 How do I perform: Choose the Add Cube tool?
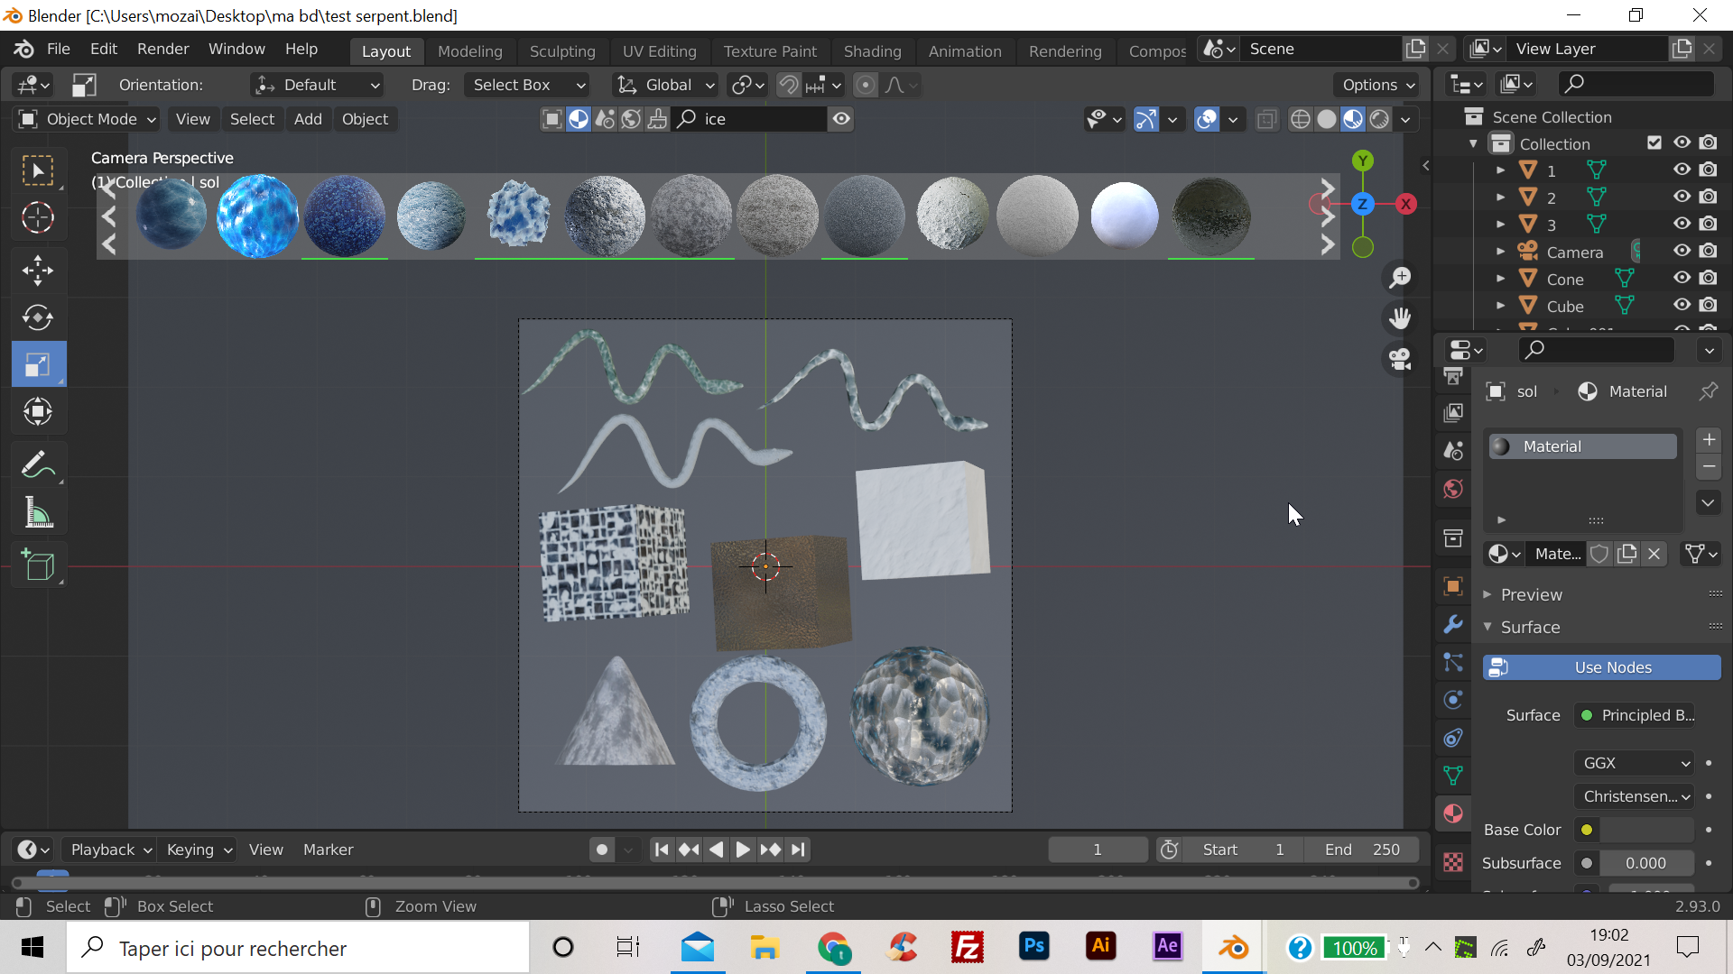[x=38, y=565]
